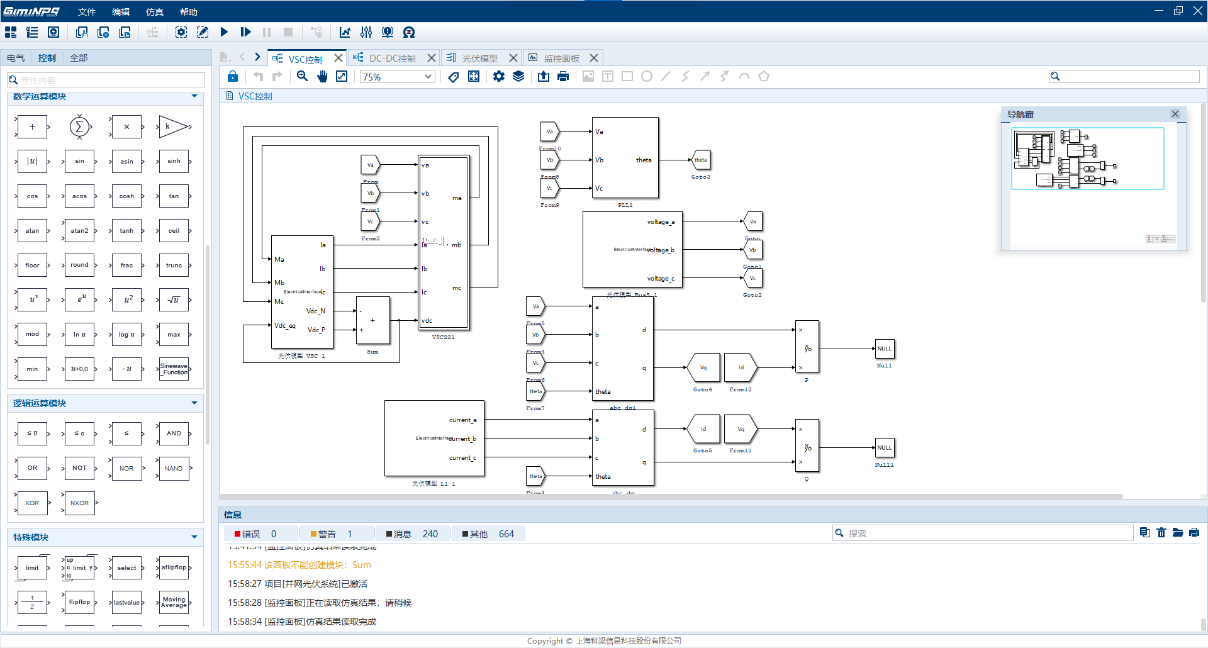Click the layers stack icon
Image resolution: width=1208 pixels, height=648 pixels.
518,76
